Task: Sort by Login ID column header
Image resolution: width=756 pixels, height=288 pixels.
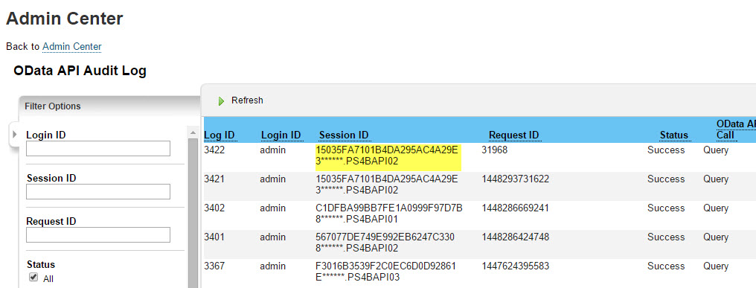Action: tap(281, 135)
